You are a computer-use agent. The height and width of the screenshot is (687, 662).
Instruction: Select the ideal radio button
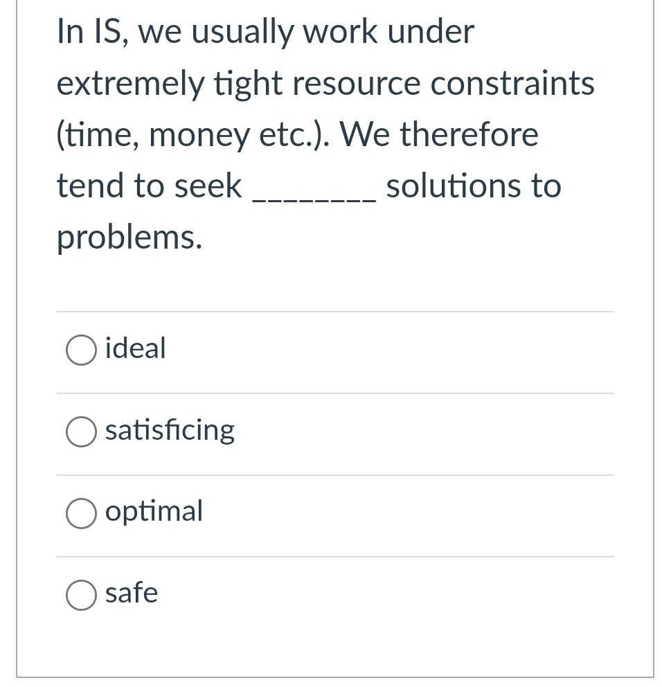(x=81, y=350)
